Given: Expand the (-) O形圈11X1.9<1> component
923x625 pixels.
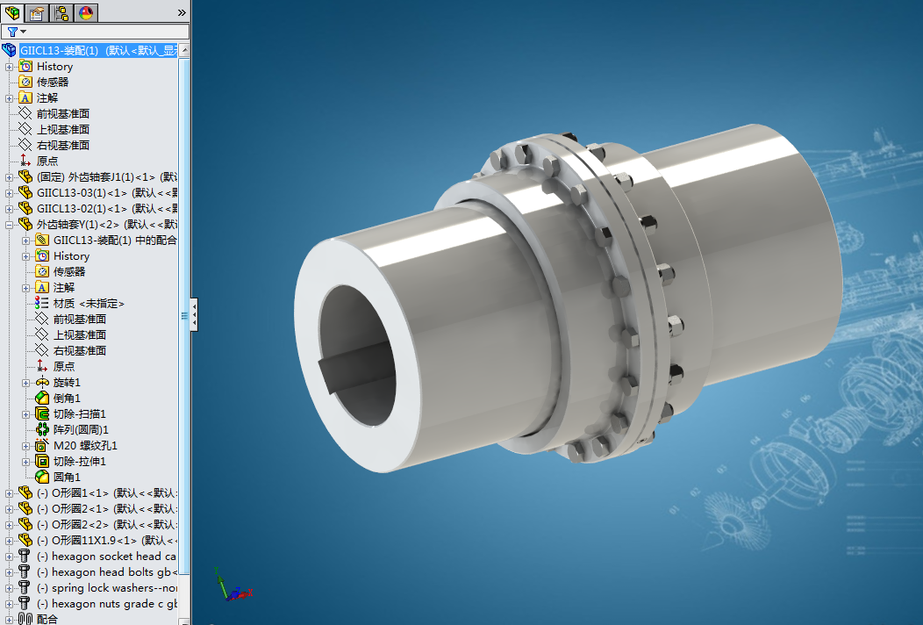Looking at the screenshot, I should (9, 542).
